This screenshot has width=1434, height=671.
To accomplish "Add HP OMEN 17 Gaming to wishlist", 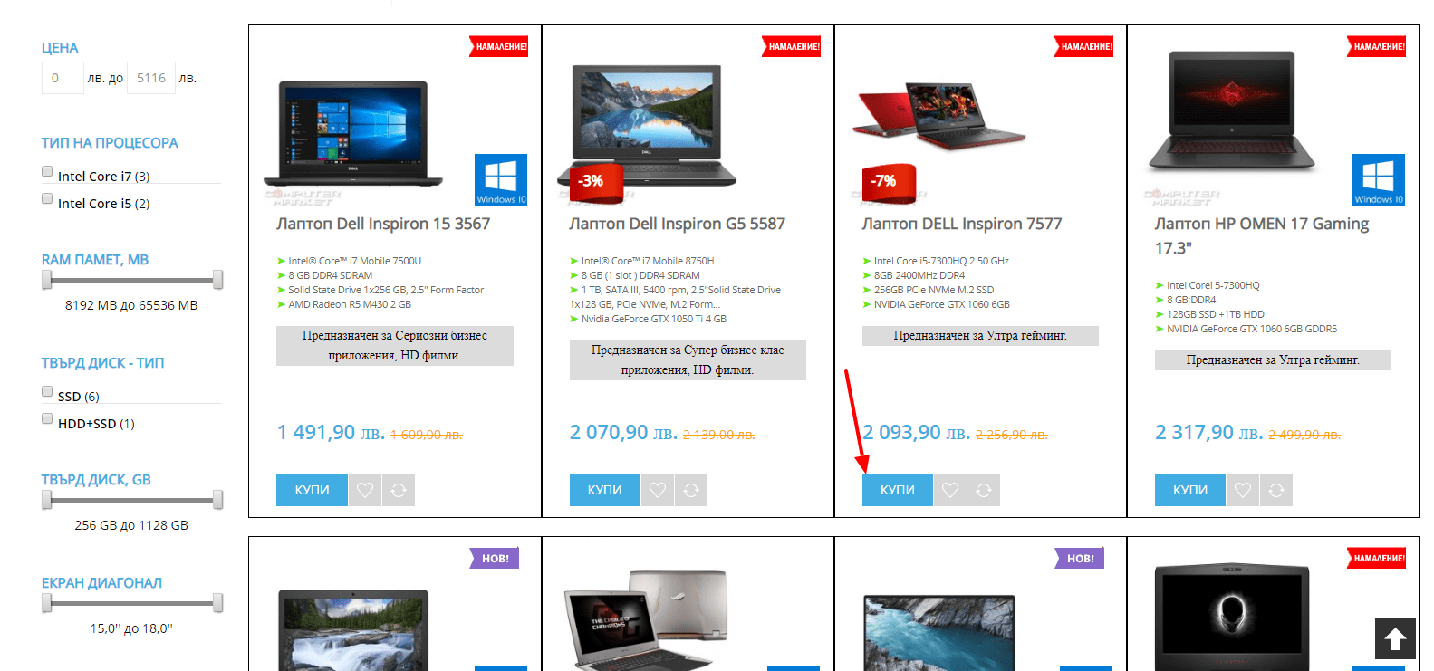I will click(x=1243, y=490).
